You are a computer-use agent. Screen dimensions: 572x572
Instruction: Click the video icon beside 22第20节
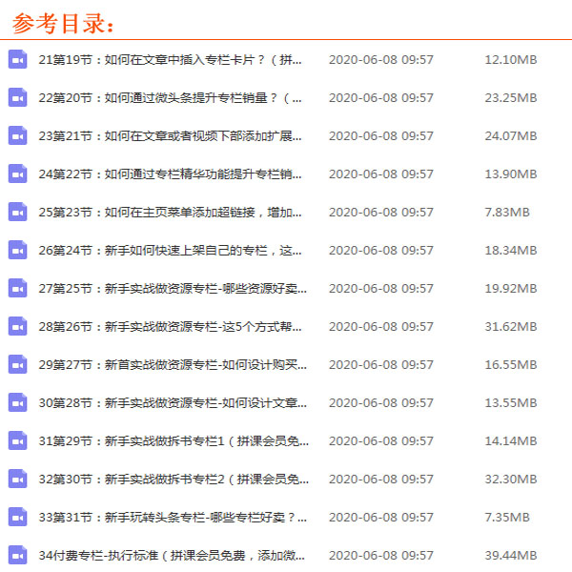coord(17,97)
